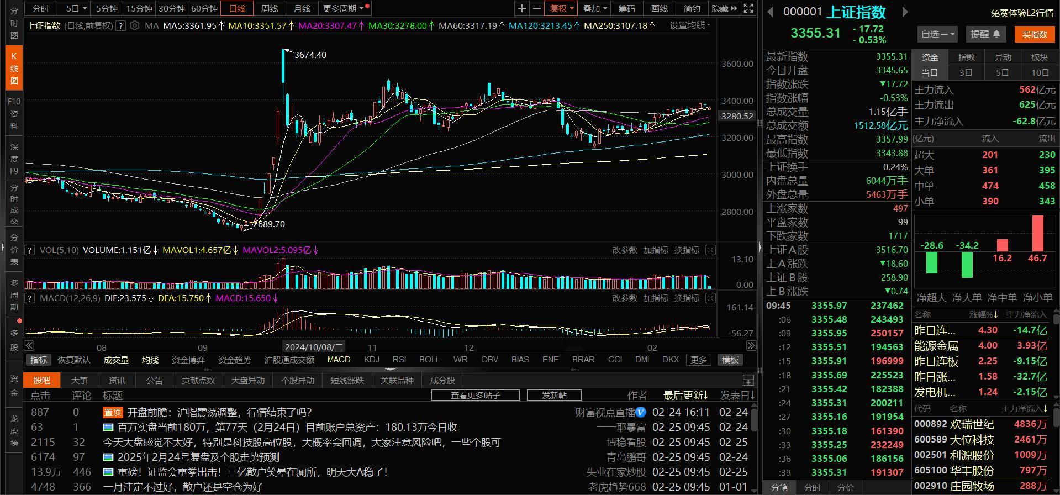Click the bell icon on 提醒 button
1060x495 pixels.
click(997, 34)
